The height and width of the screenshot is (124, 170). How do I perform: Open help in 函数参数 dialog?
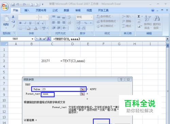coord(121,79)
